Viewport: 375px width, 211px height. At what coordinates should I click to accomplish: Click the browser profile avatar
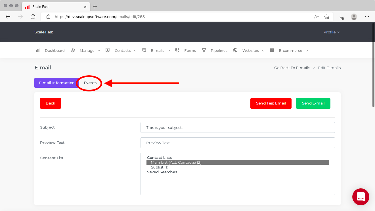point(354,17)
